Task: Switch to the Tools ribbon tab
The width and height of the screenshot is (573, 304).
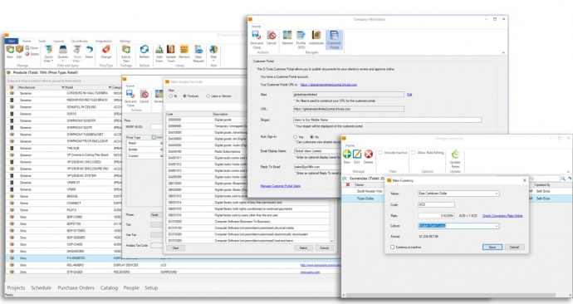Action: [42, 41]
